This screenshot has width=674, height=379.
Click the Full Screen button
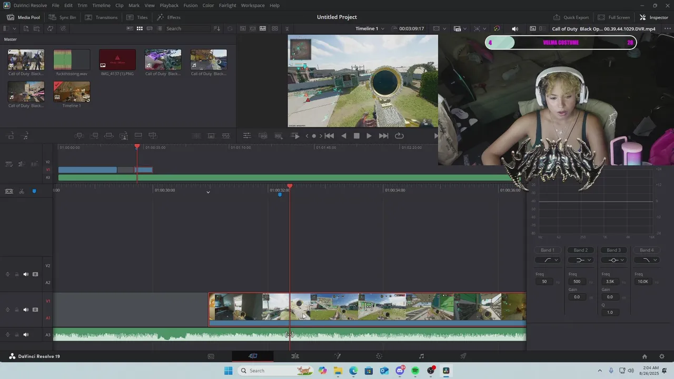pyautogui.click(x=614, y=17)
